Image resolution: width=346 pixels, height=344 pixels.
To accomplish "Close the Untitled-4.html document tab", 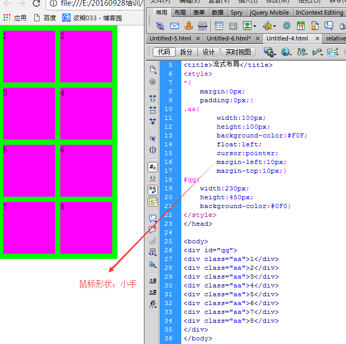I will click(x=317, y=38).
